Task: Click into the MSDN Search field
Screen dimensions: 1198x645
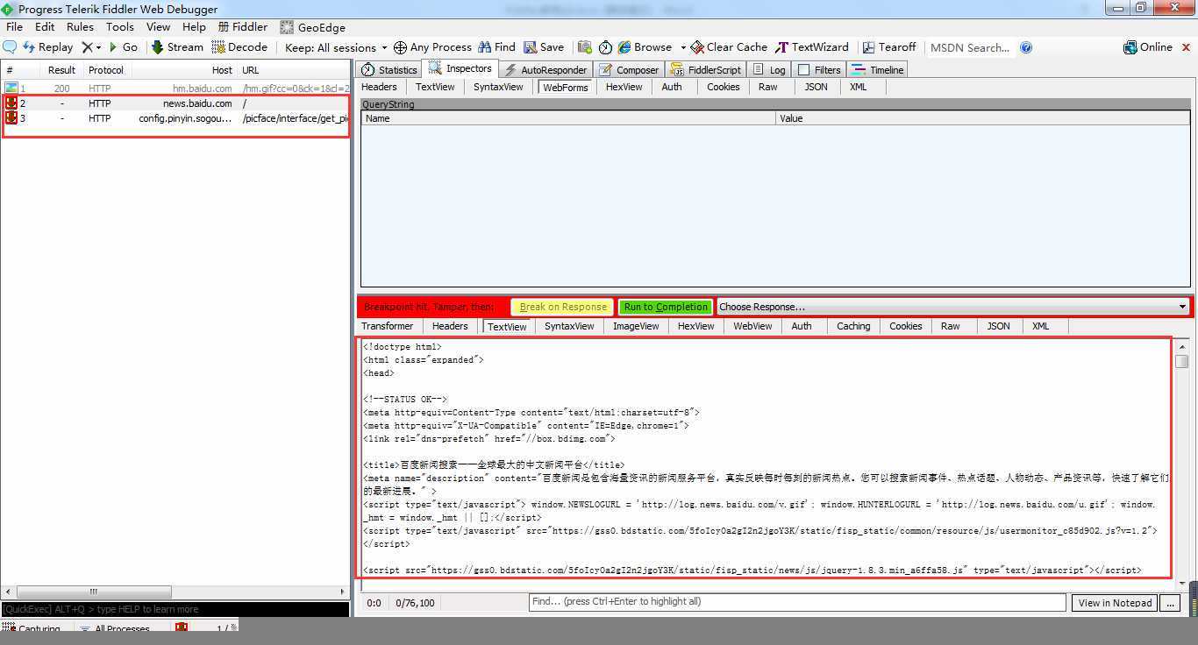Action: tap(970, 47)
